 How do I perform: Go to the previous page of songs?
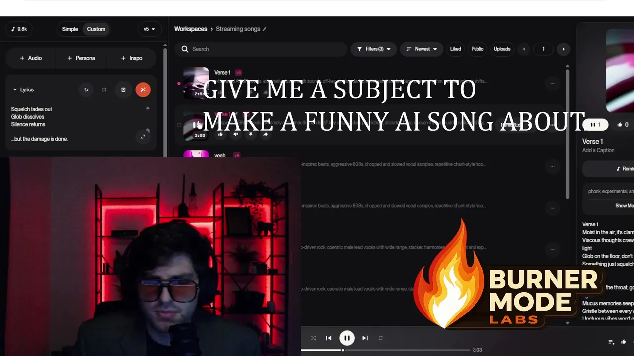tap(524, 49)
